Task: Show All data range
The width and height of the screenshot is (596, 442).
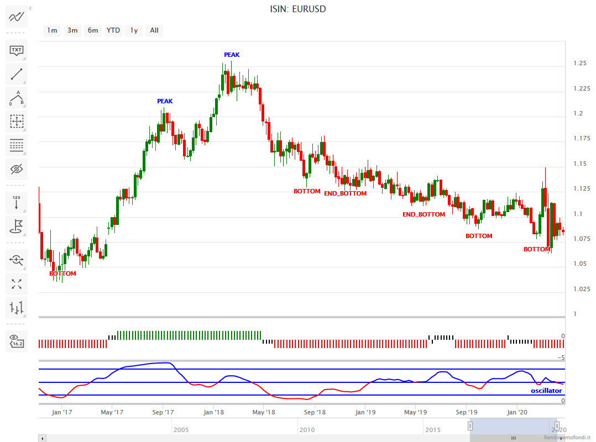Action: click(154, 30)
